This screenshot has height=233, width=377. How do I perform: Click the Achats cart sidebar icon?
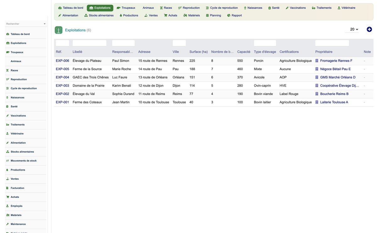(8, 197)
